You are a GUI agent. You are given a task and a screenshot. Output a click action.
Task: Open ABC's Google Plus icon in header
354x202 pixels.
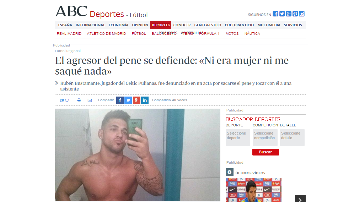[289, 14]
